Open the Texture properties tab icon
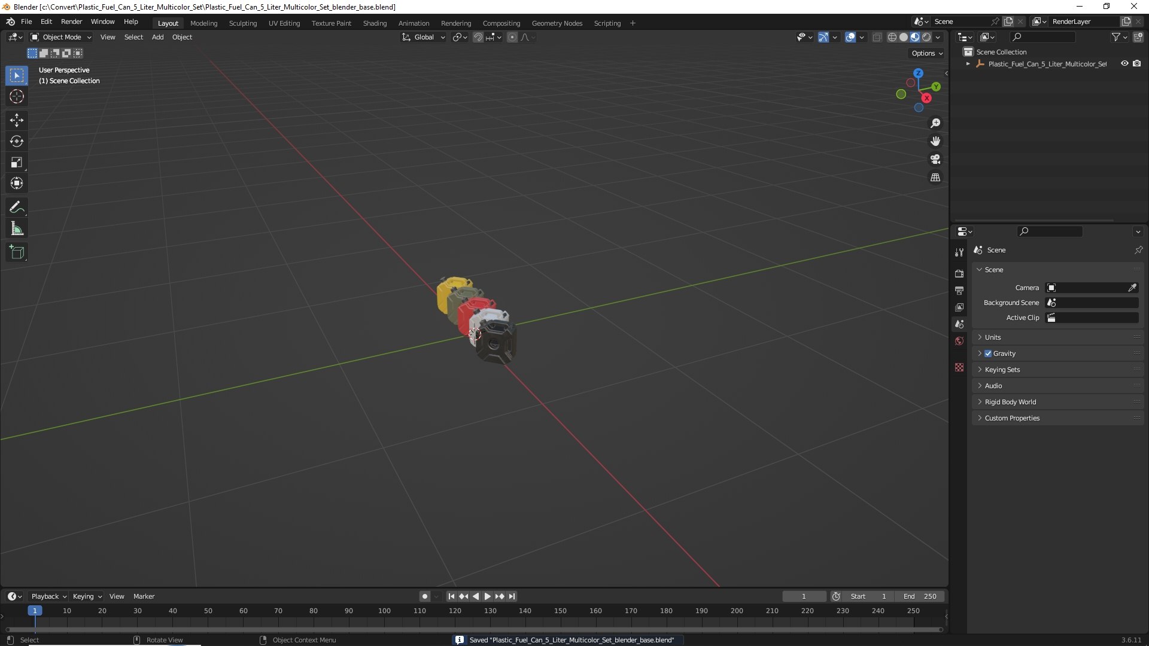Viewport: 1149px width, 646px height. [959, 367]
